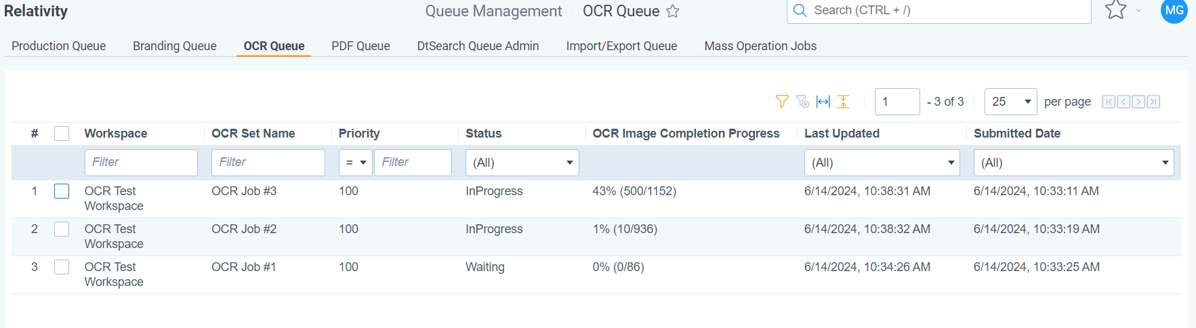
Task: Open Status (All) filter dropdown
Action: pos(522,163)
